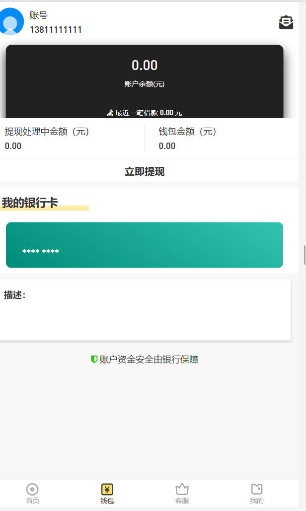Click the 我的银行卡 heading
This screenshot has height=511, width=306.
point(30,203)
